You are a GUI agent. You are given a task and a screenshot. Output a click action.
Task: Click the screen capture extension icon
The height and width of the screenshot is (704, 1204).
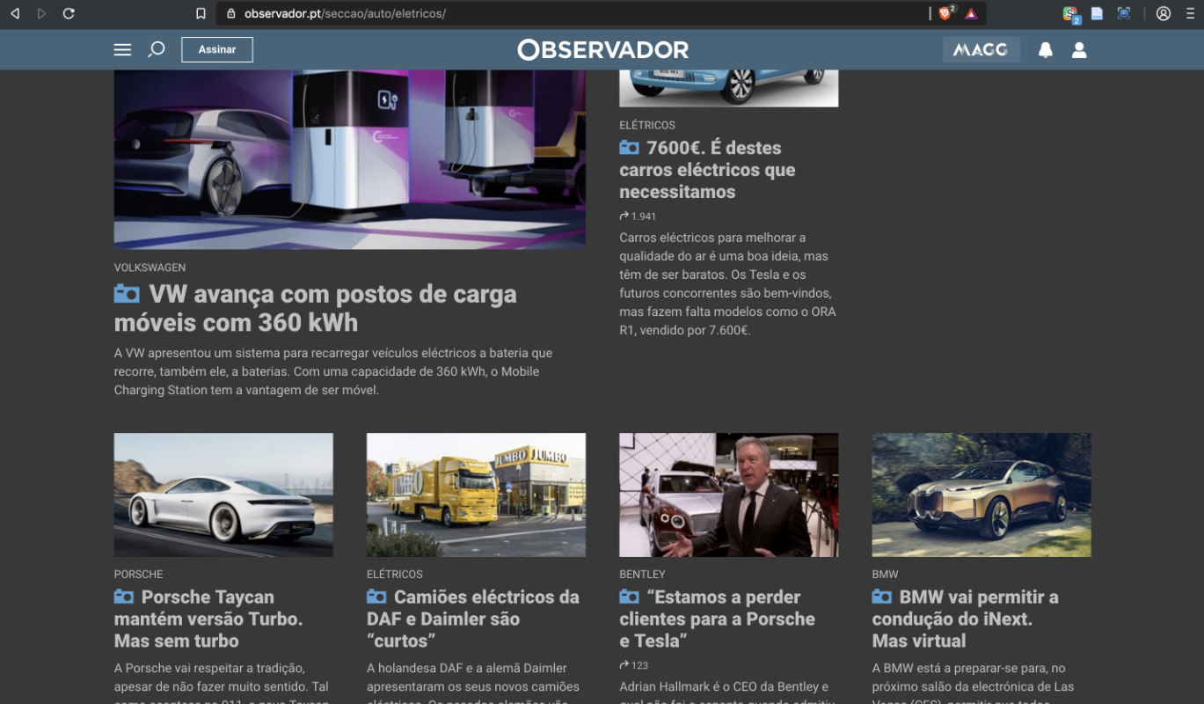[1123, 13]
